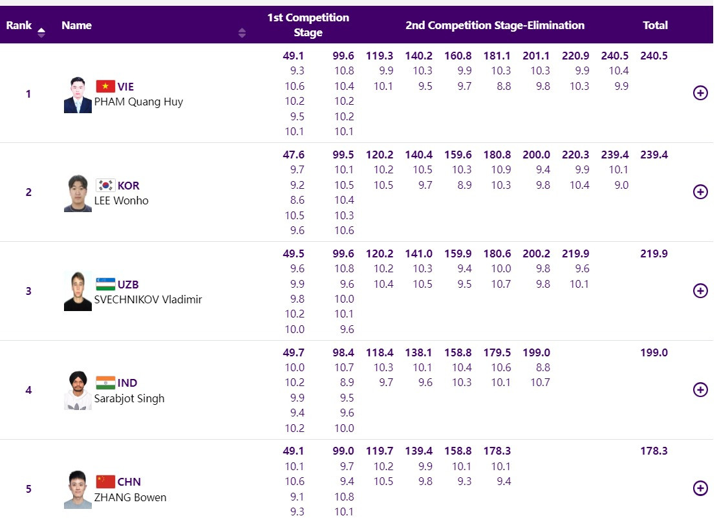Expand details for PHAM Quang Huy row
Image resolution: width=719 pixels, height=518 pixels.
(700, 93)
